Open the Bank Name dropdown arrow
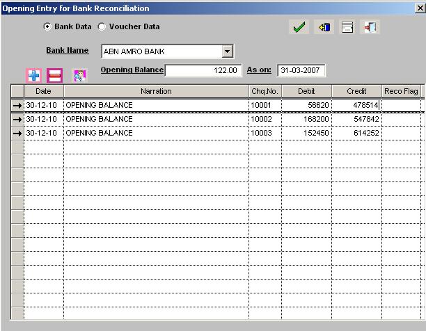 point(226,51)
